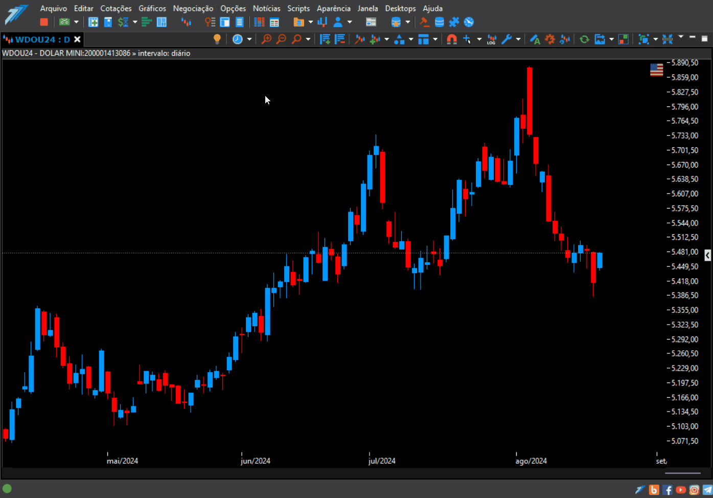This screenshot has height=498, width=713.
Task: Open the Desktops menu
Action: (x=401, y=8)
